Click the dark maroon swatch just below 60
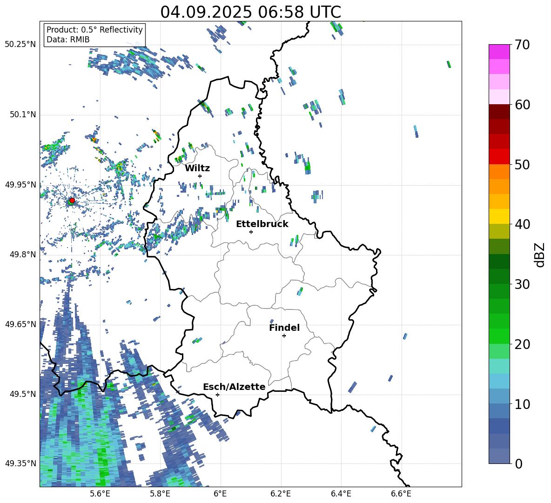Image resolution: width=551 pixels, height=503 pixels. pos(499,112)
